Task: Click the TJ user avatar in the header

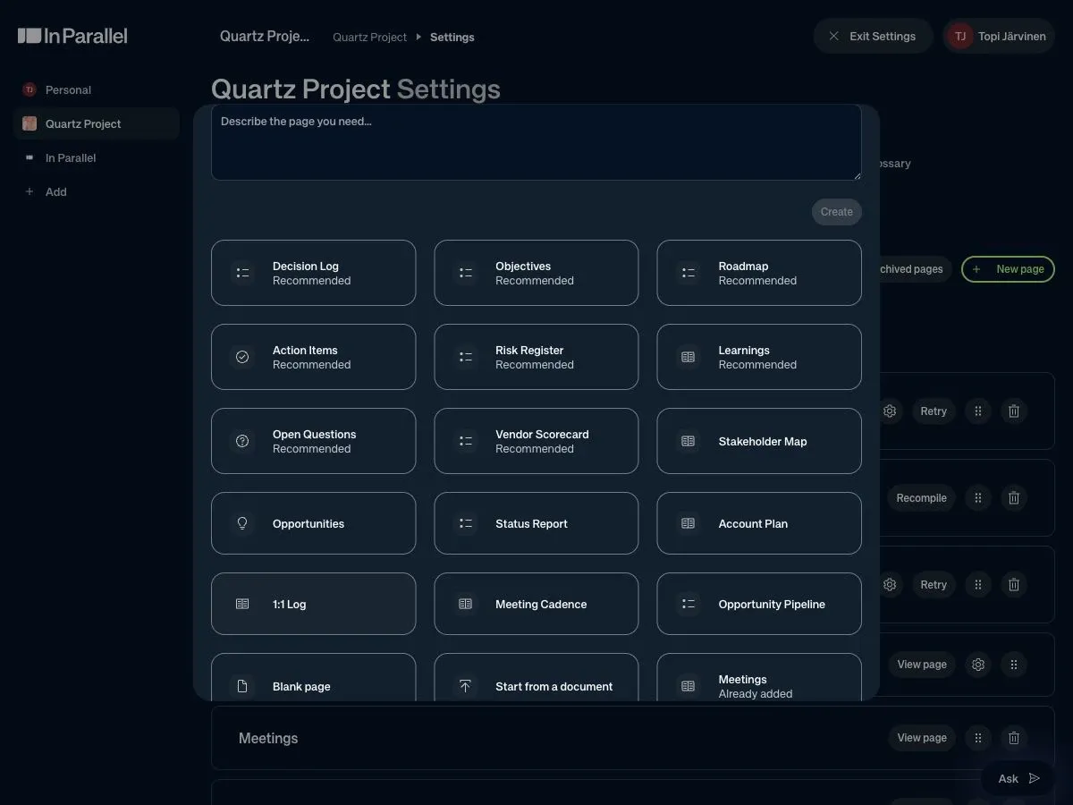Action: 960,36
